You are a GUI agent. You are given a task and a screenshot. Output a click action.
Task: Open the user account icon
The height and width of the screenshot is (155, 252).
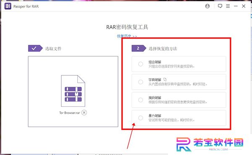click(207, 6)
